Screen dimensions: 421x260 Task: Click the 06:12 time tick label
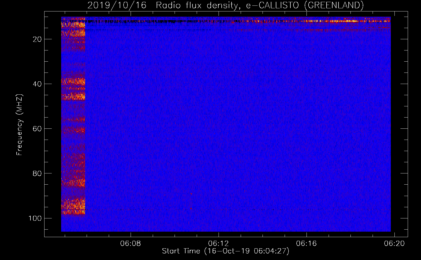pos(218,243)
